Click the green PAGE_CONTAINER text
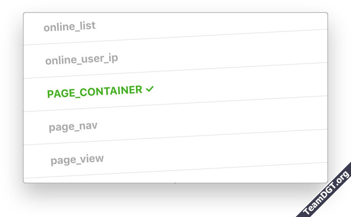Viewport: 351px width, 217px height. click(94, 92)
